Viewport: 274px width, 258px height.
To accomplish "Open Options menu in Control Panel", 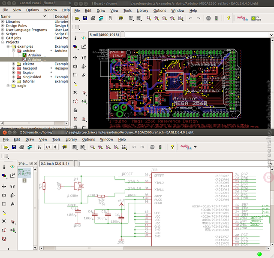I will tap(33, 10).
